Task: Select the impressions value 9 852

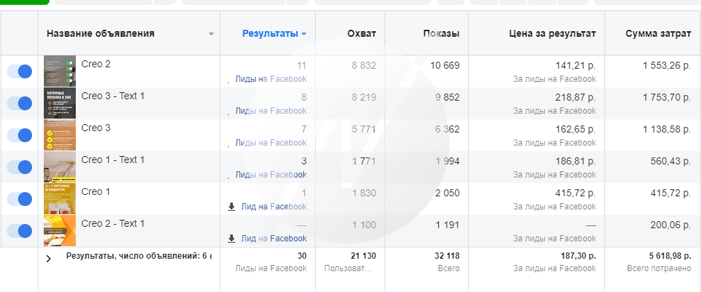Action: click(x=448, y=97)
